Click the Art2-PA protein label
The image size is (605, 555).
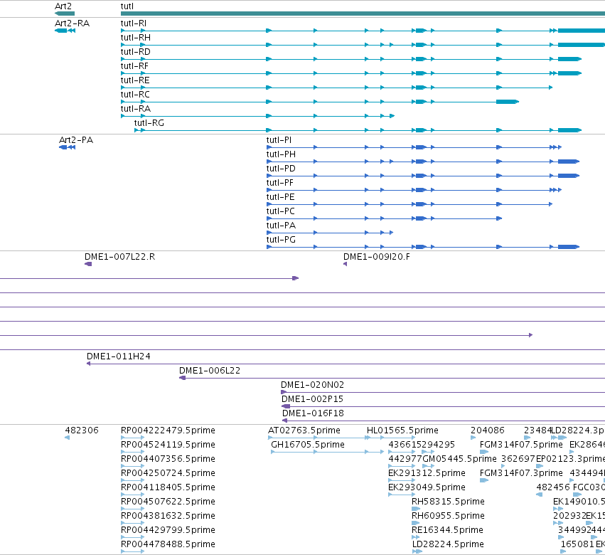(x=76, y=139)
